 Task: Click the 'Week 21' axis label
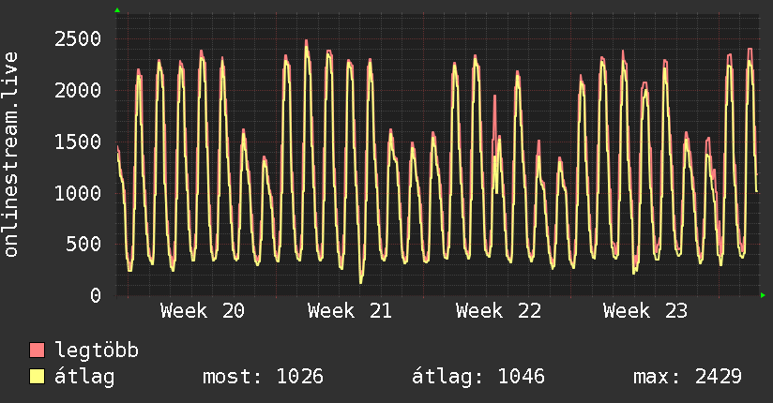(350, 311)
